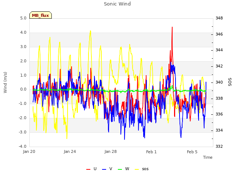Click the 1.0 left axis value
This screenshot has height=176, width=235.
[23, 75]
